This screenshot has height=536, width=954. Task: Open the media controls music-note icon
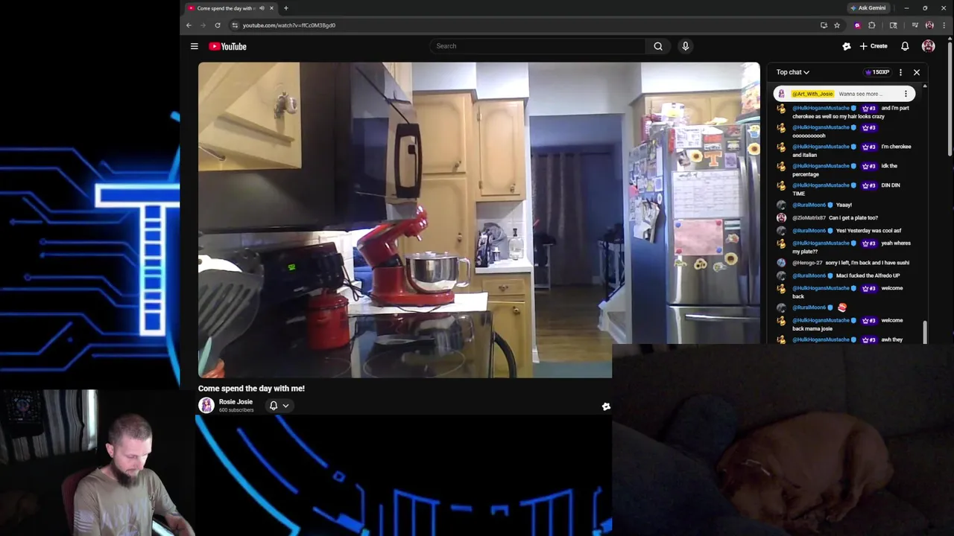coord(914,25)
